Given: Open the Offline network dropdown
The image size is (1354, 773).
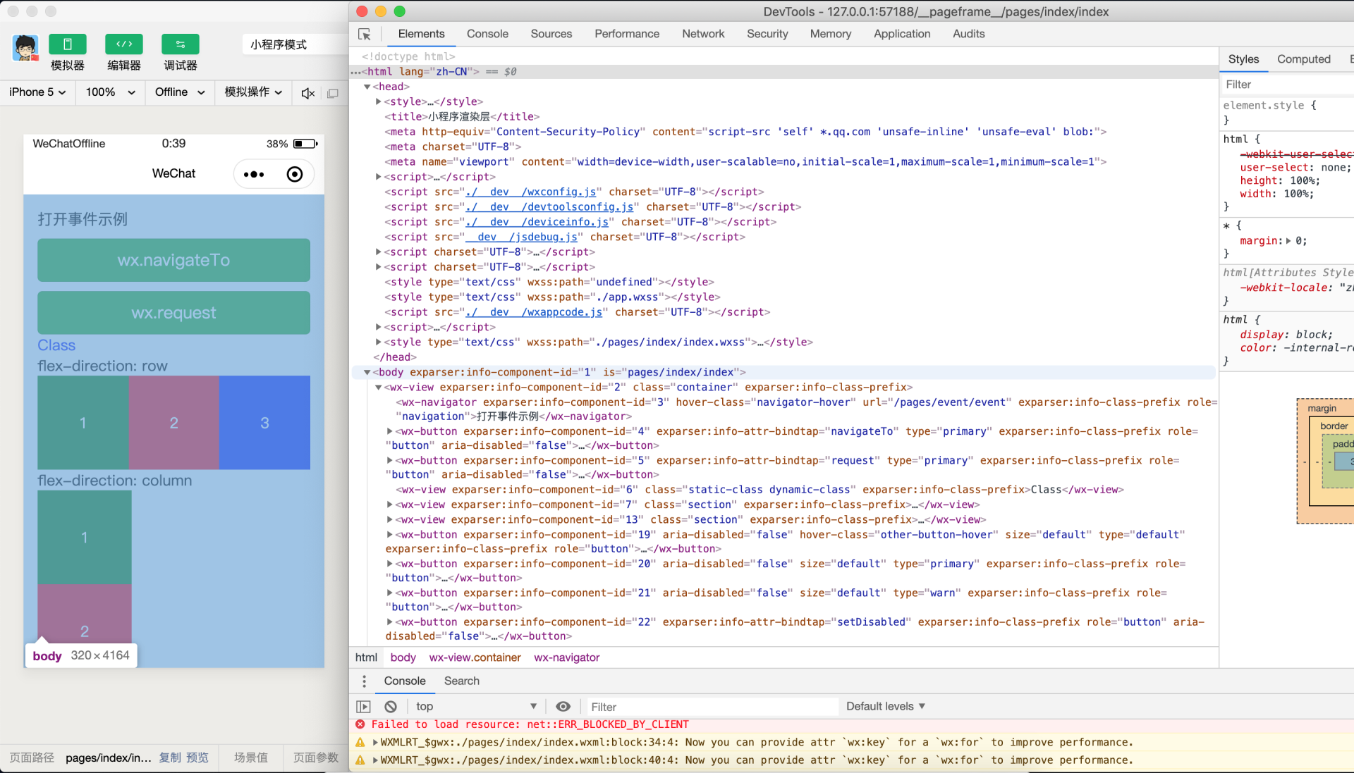Looking at the screenshot, I should tap(179, 92).
